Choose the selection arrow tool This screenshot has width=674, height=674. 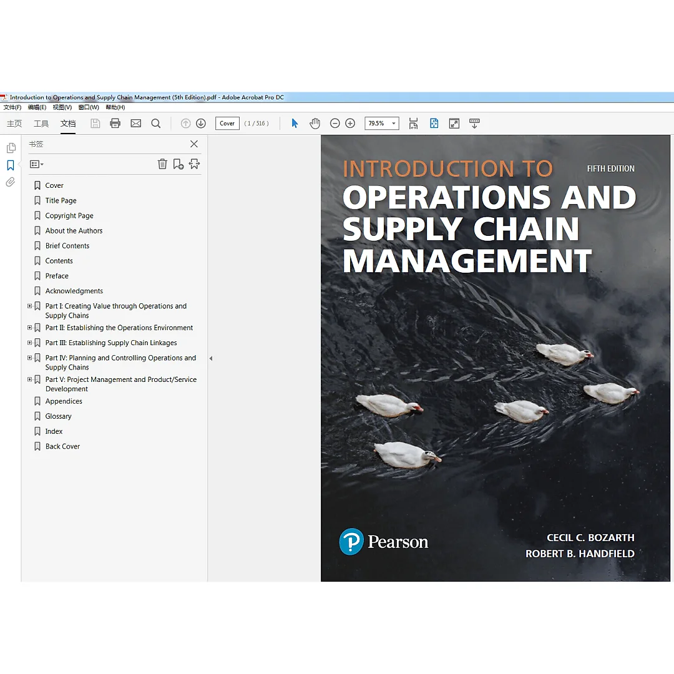point(295,124)
